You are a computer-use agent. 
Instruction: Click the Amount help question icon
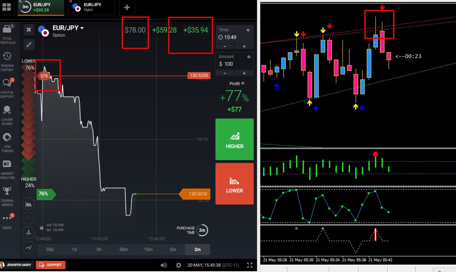249,57
